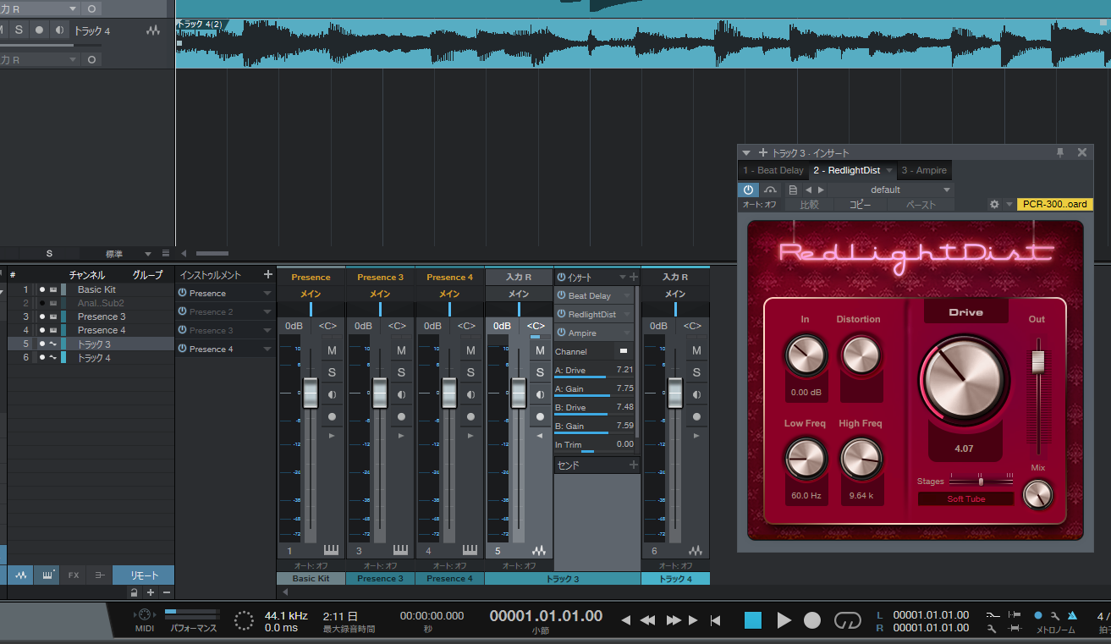Expand RedlightDist tab dropdown arrow
The image size is (1111, 644).
tap(889, 171)
